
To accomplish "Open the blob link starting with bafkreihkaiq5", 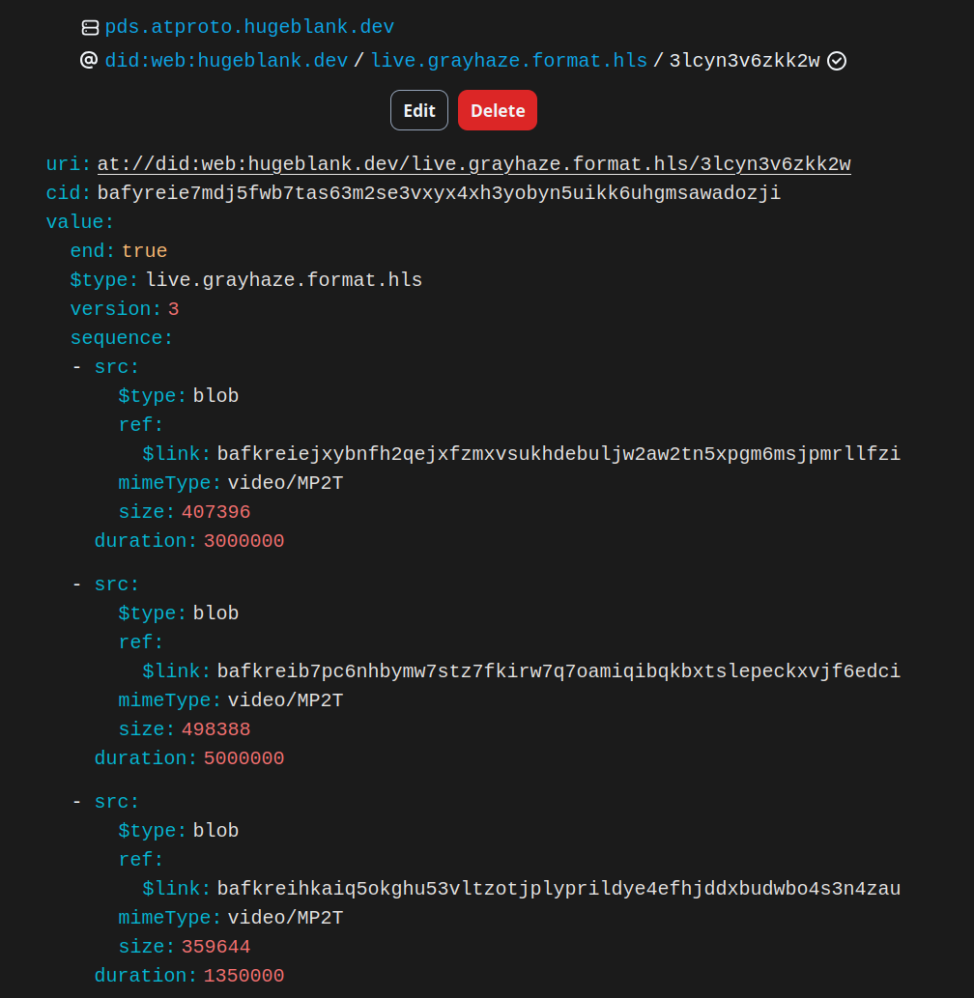I will (559, 889).
